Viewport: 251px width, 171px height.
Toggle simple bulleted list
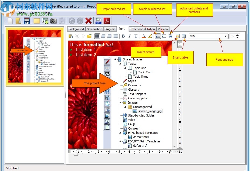point(158,36)
